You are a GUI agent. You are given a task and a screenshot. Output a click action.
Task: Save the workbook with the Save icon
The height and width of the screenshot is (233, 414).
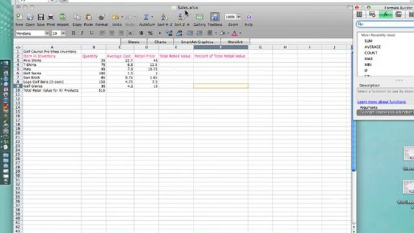(40, 17)
